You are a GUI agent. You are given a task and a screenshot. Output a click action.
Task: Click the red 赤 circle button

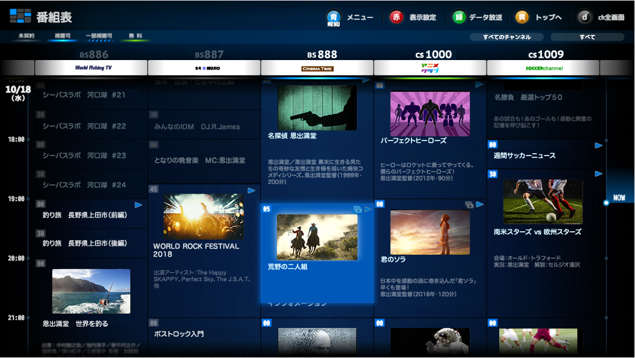click(x=396, y=17)
